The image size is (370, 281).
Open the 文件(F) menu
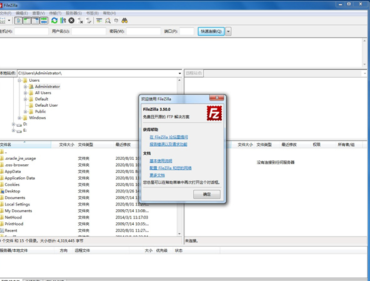(x=6, y=13)
